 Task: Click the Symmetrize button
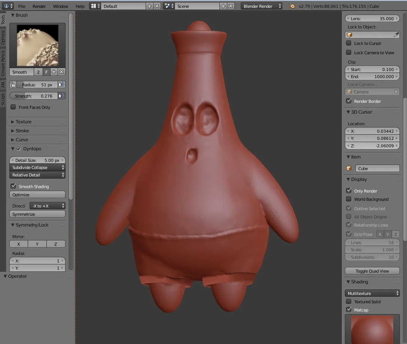(37, 214)
